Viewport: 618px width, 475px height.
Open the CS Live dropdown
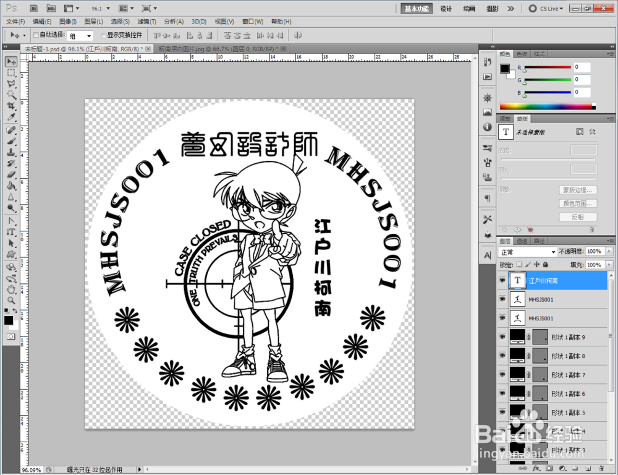coord(546,9)
